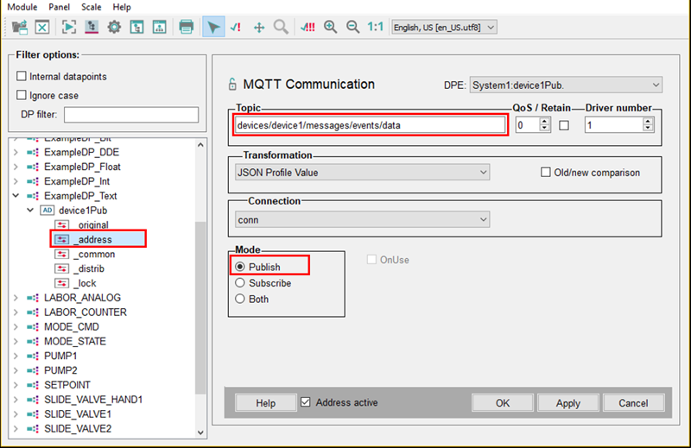Click the triple-exclamation acknowledge all icon
691x448 pixels.
point(307,28)
